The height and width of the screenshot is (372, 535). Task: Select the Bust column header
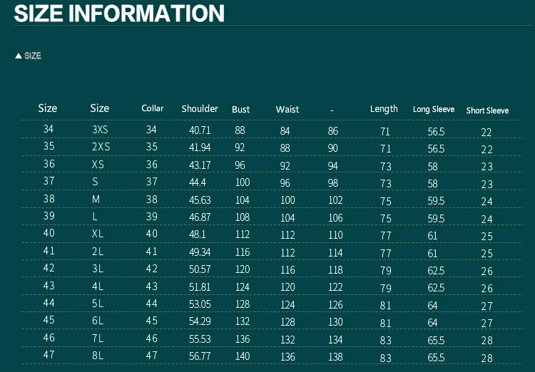click(x=241, y=110)
